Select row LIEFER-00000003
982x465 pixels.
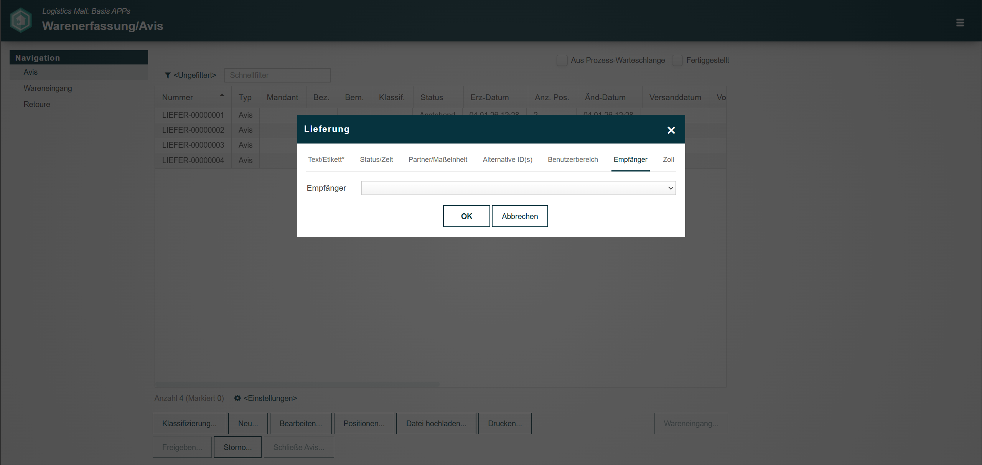tap(193, 145)
